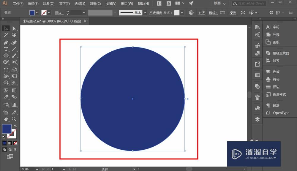Select the Rotate tool
Image resolution: width=297 pixels, height=171 pixels.
tap(6, 70)
